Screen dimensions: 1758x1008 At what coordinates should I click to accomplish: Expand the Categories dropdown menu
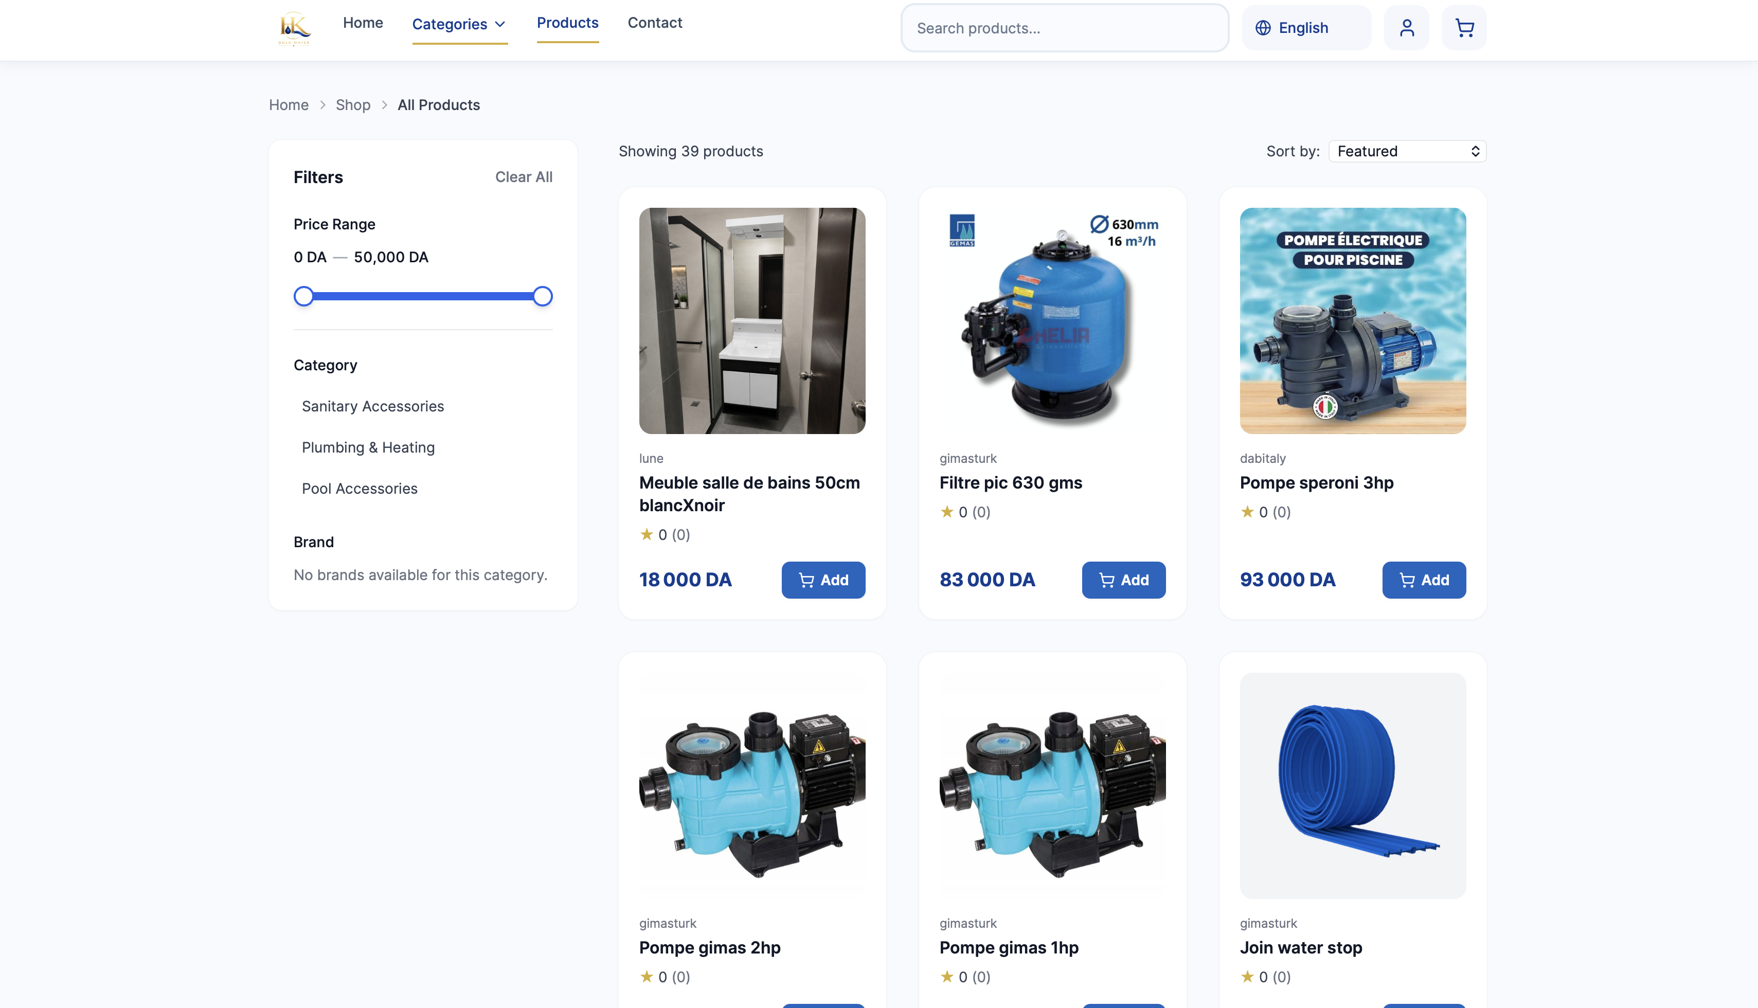pyautogui.click(x=460, y=24)
